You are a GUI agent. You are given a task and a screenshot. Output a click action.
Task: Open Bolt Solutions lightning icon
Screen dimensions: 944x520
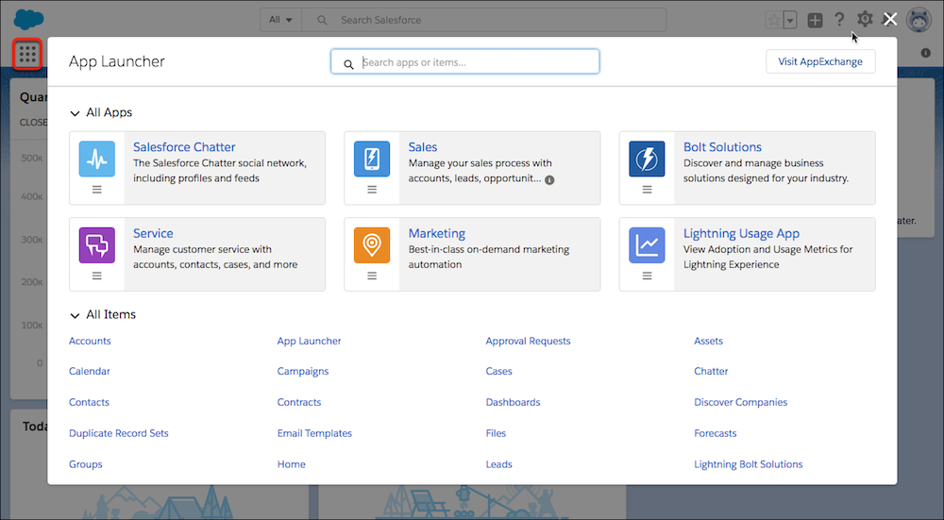point(647,159)
